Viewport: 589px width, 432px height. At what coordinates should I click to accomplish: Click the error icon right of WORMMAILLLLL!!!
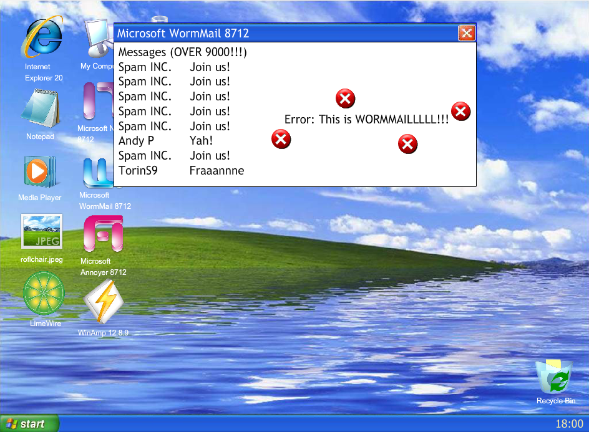[461, 112]
